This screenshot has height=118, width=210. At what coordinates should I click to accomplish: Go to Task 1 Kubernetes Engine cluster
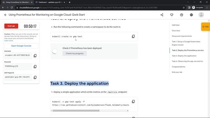[x=186, y=43]
